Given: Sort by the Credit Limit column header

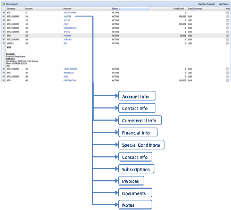Looking at the screenshot, I should pos(168,9).
